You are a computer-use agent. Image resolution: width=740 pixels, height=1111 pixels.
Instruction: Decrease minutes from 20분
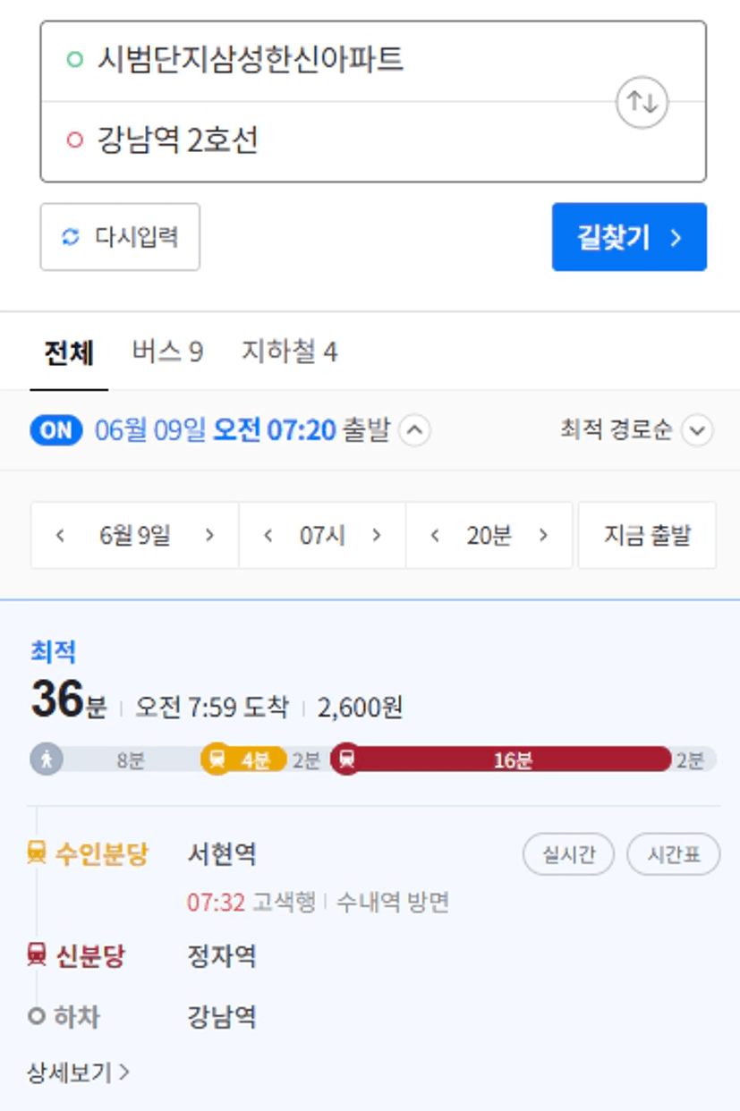pyautogui.click(x=435, y=535)
